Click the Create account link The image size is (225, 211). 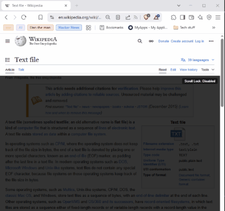pos(182,41)
